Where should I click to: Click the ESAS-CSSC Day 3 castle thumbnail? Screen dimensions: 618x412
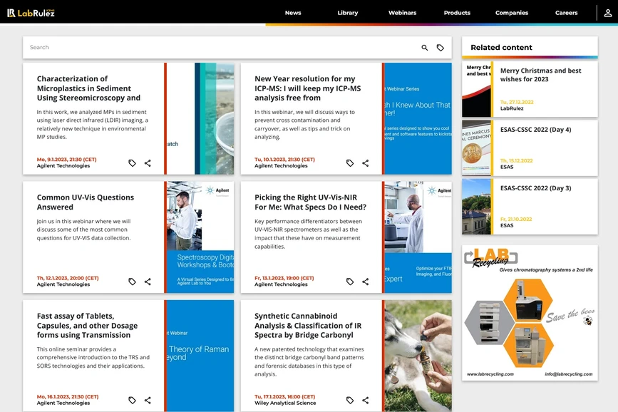pyautogui.click(x=476, y=207)
